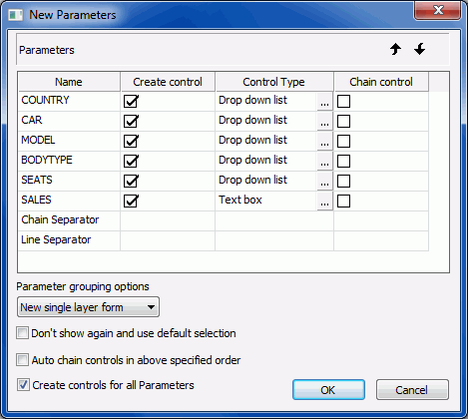The height and width of the screenshot is (419, 468).
Task: Open control type options for COUNTRY
Action: click(324, 102)
